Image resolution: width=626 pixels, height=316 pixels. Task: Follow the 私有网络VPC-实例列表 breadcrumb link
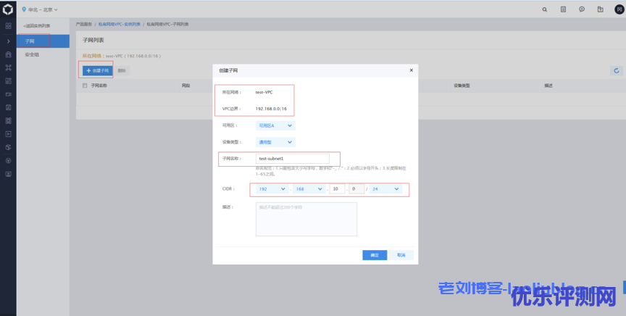pyautogui.click(x=120, y=25)
